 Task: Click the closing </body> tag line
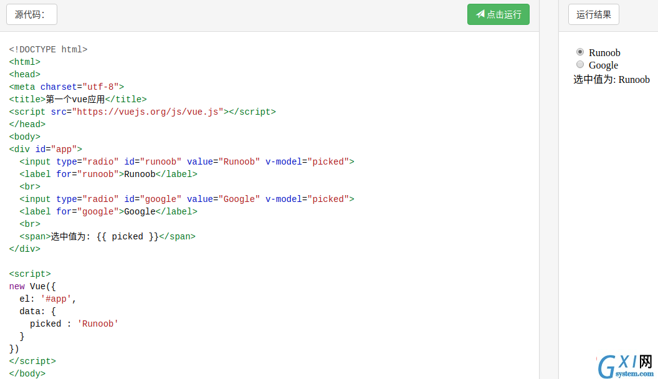point(27,373)
